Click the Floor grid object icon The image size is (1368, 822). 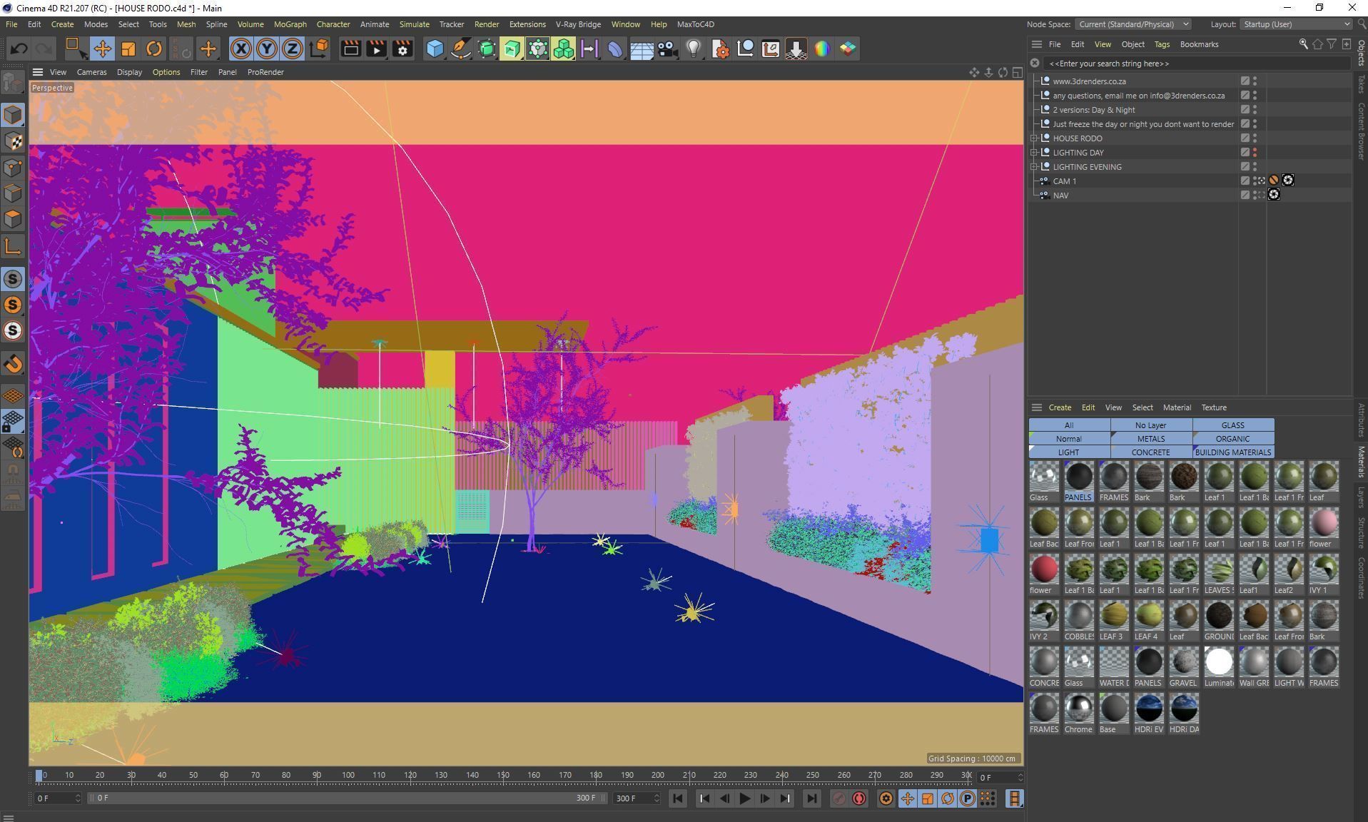(x=642, y=49)
